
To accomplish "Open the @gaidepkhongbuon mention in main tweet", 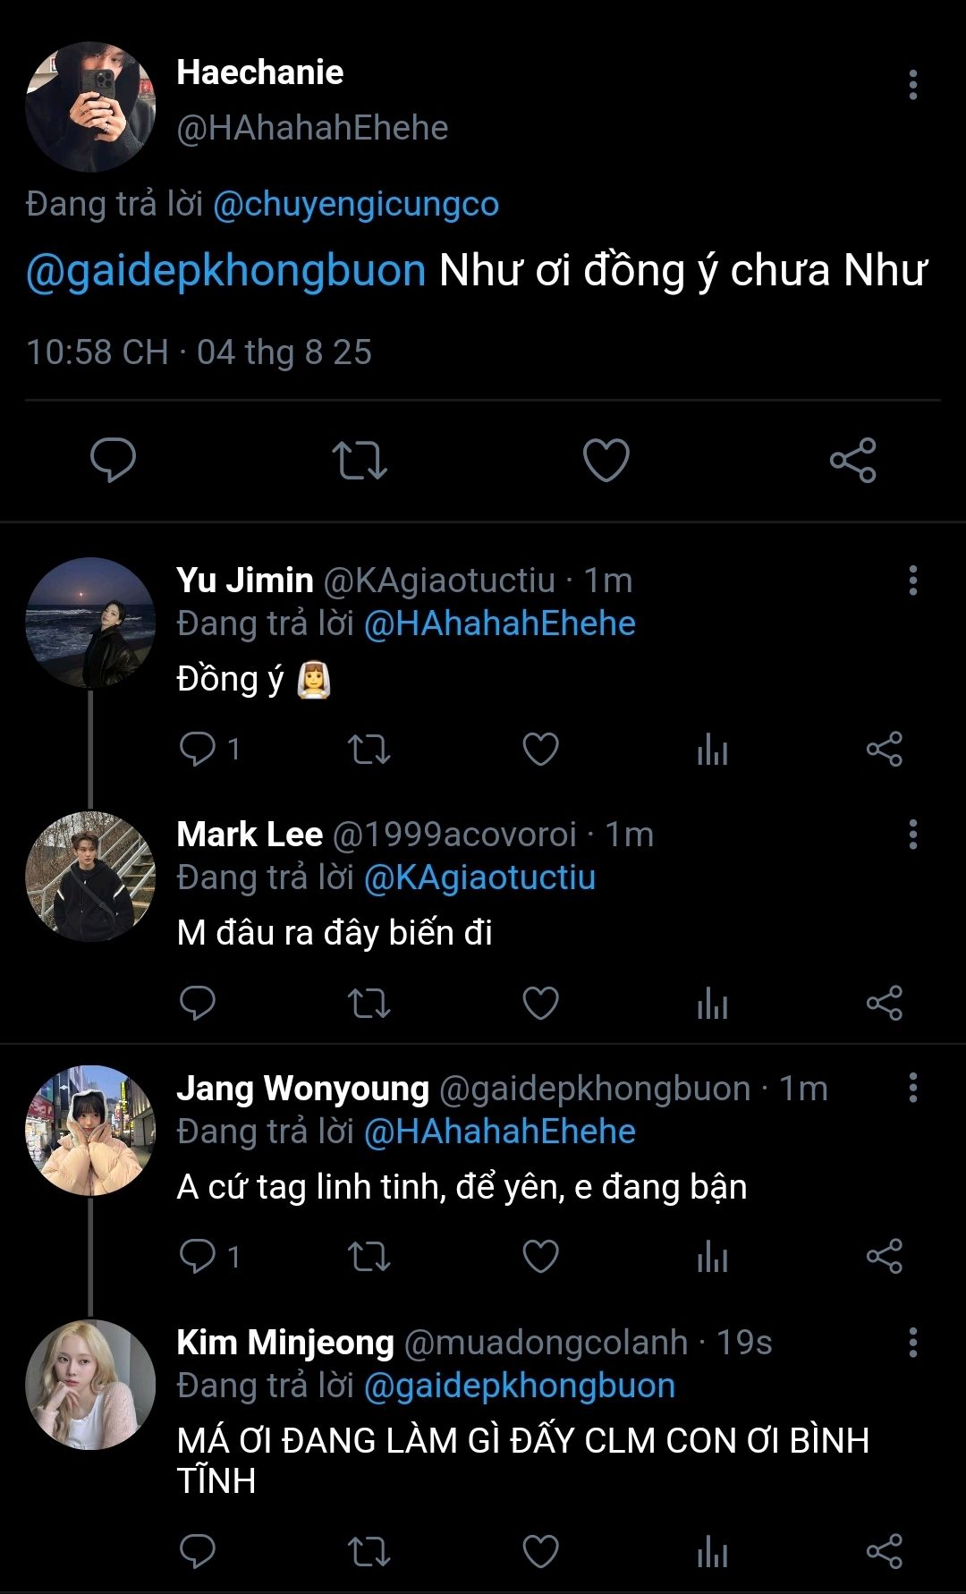I will click(x=226, y=270).
